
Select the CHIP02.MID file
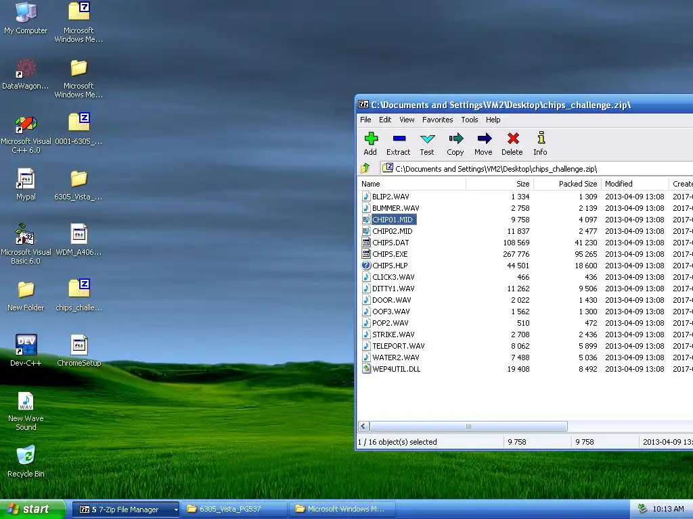(x=392, y=231)
